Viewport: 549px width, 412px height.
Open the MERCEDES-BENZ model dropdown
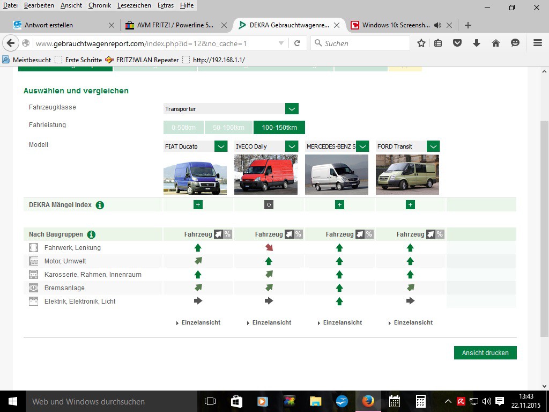click(x=362, y=146)
